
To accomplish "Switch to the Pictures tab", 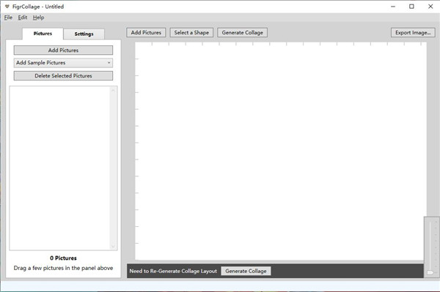I will [x=43, y=34].
